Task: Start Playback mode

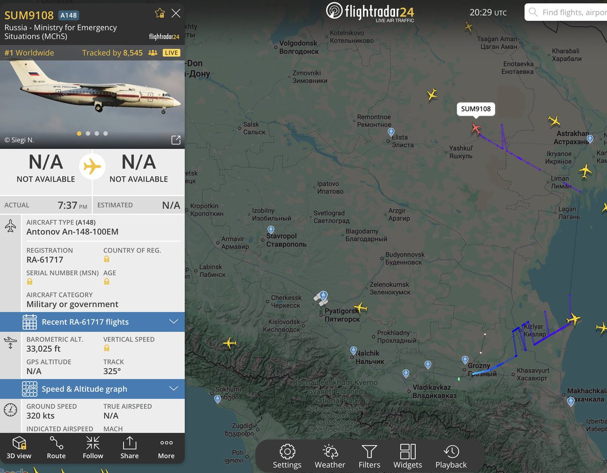Action: tap(451, 456)
